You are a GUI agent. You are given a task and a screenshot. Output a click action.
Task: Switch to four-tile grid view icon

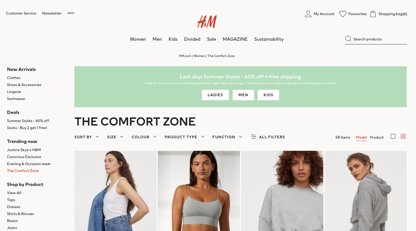403,136
